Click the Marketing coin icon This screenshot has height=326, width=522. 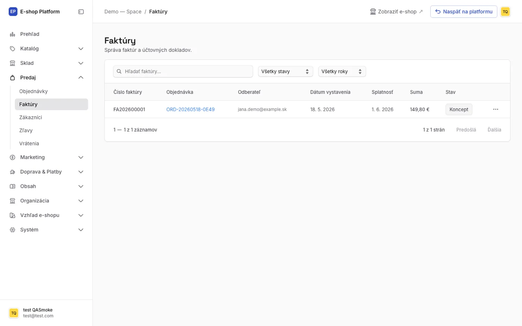(12, 158)
